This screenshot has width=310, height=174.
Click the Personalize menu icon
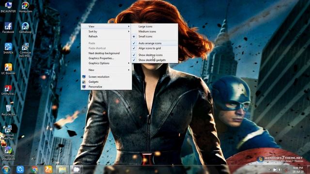click(84, 87)
